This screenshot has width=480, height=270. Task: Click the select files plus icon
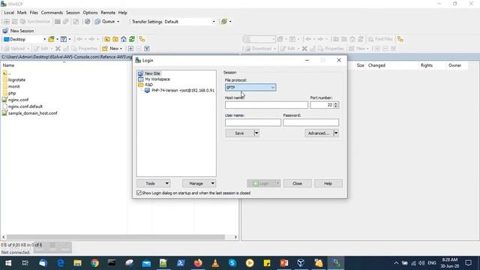(130, 48)
